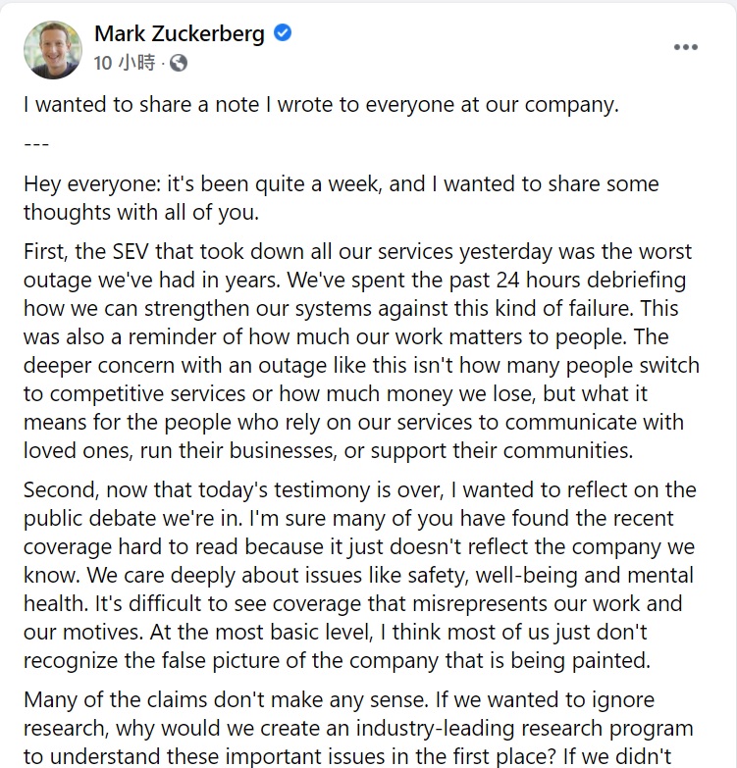Screen dimensions: 737x768
Task: Click the paragraph starting 'Hey everyone'
Action: click(x=342, y=198)
